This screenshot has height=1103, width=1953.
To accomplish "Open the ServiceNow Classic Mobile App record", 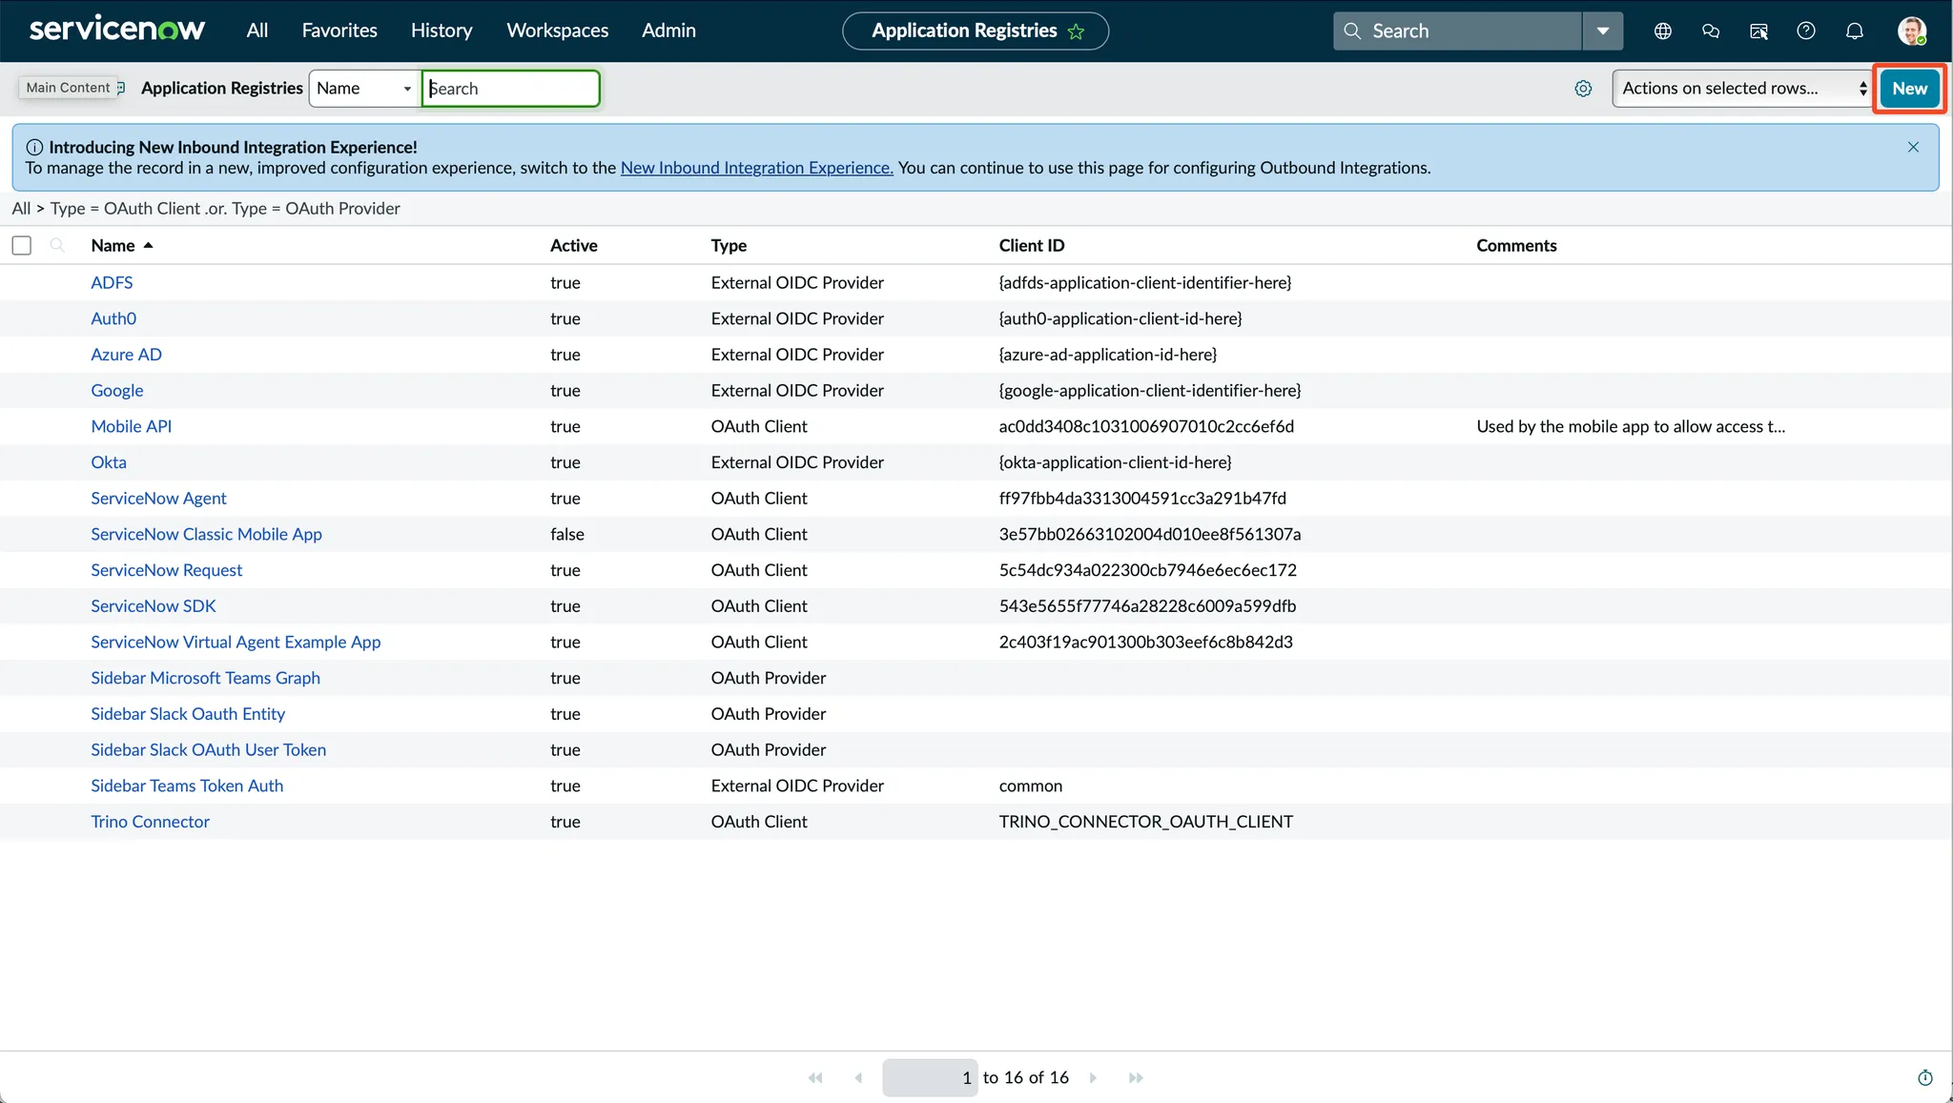I will 206,534.
